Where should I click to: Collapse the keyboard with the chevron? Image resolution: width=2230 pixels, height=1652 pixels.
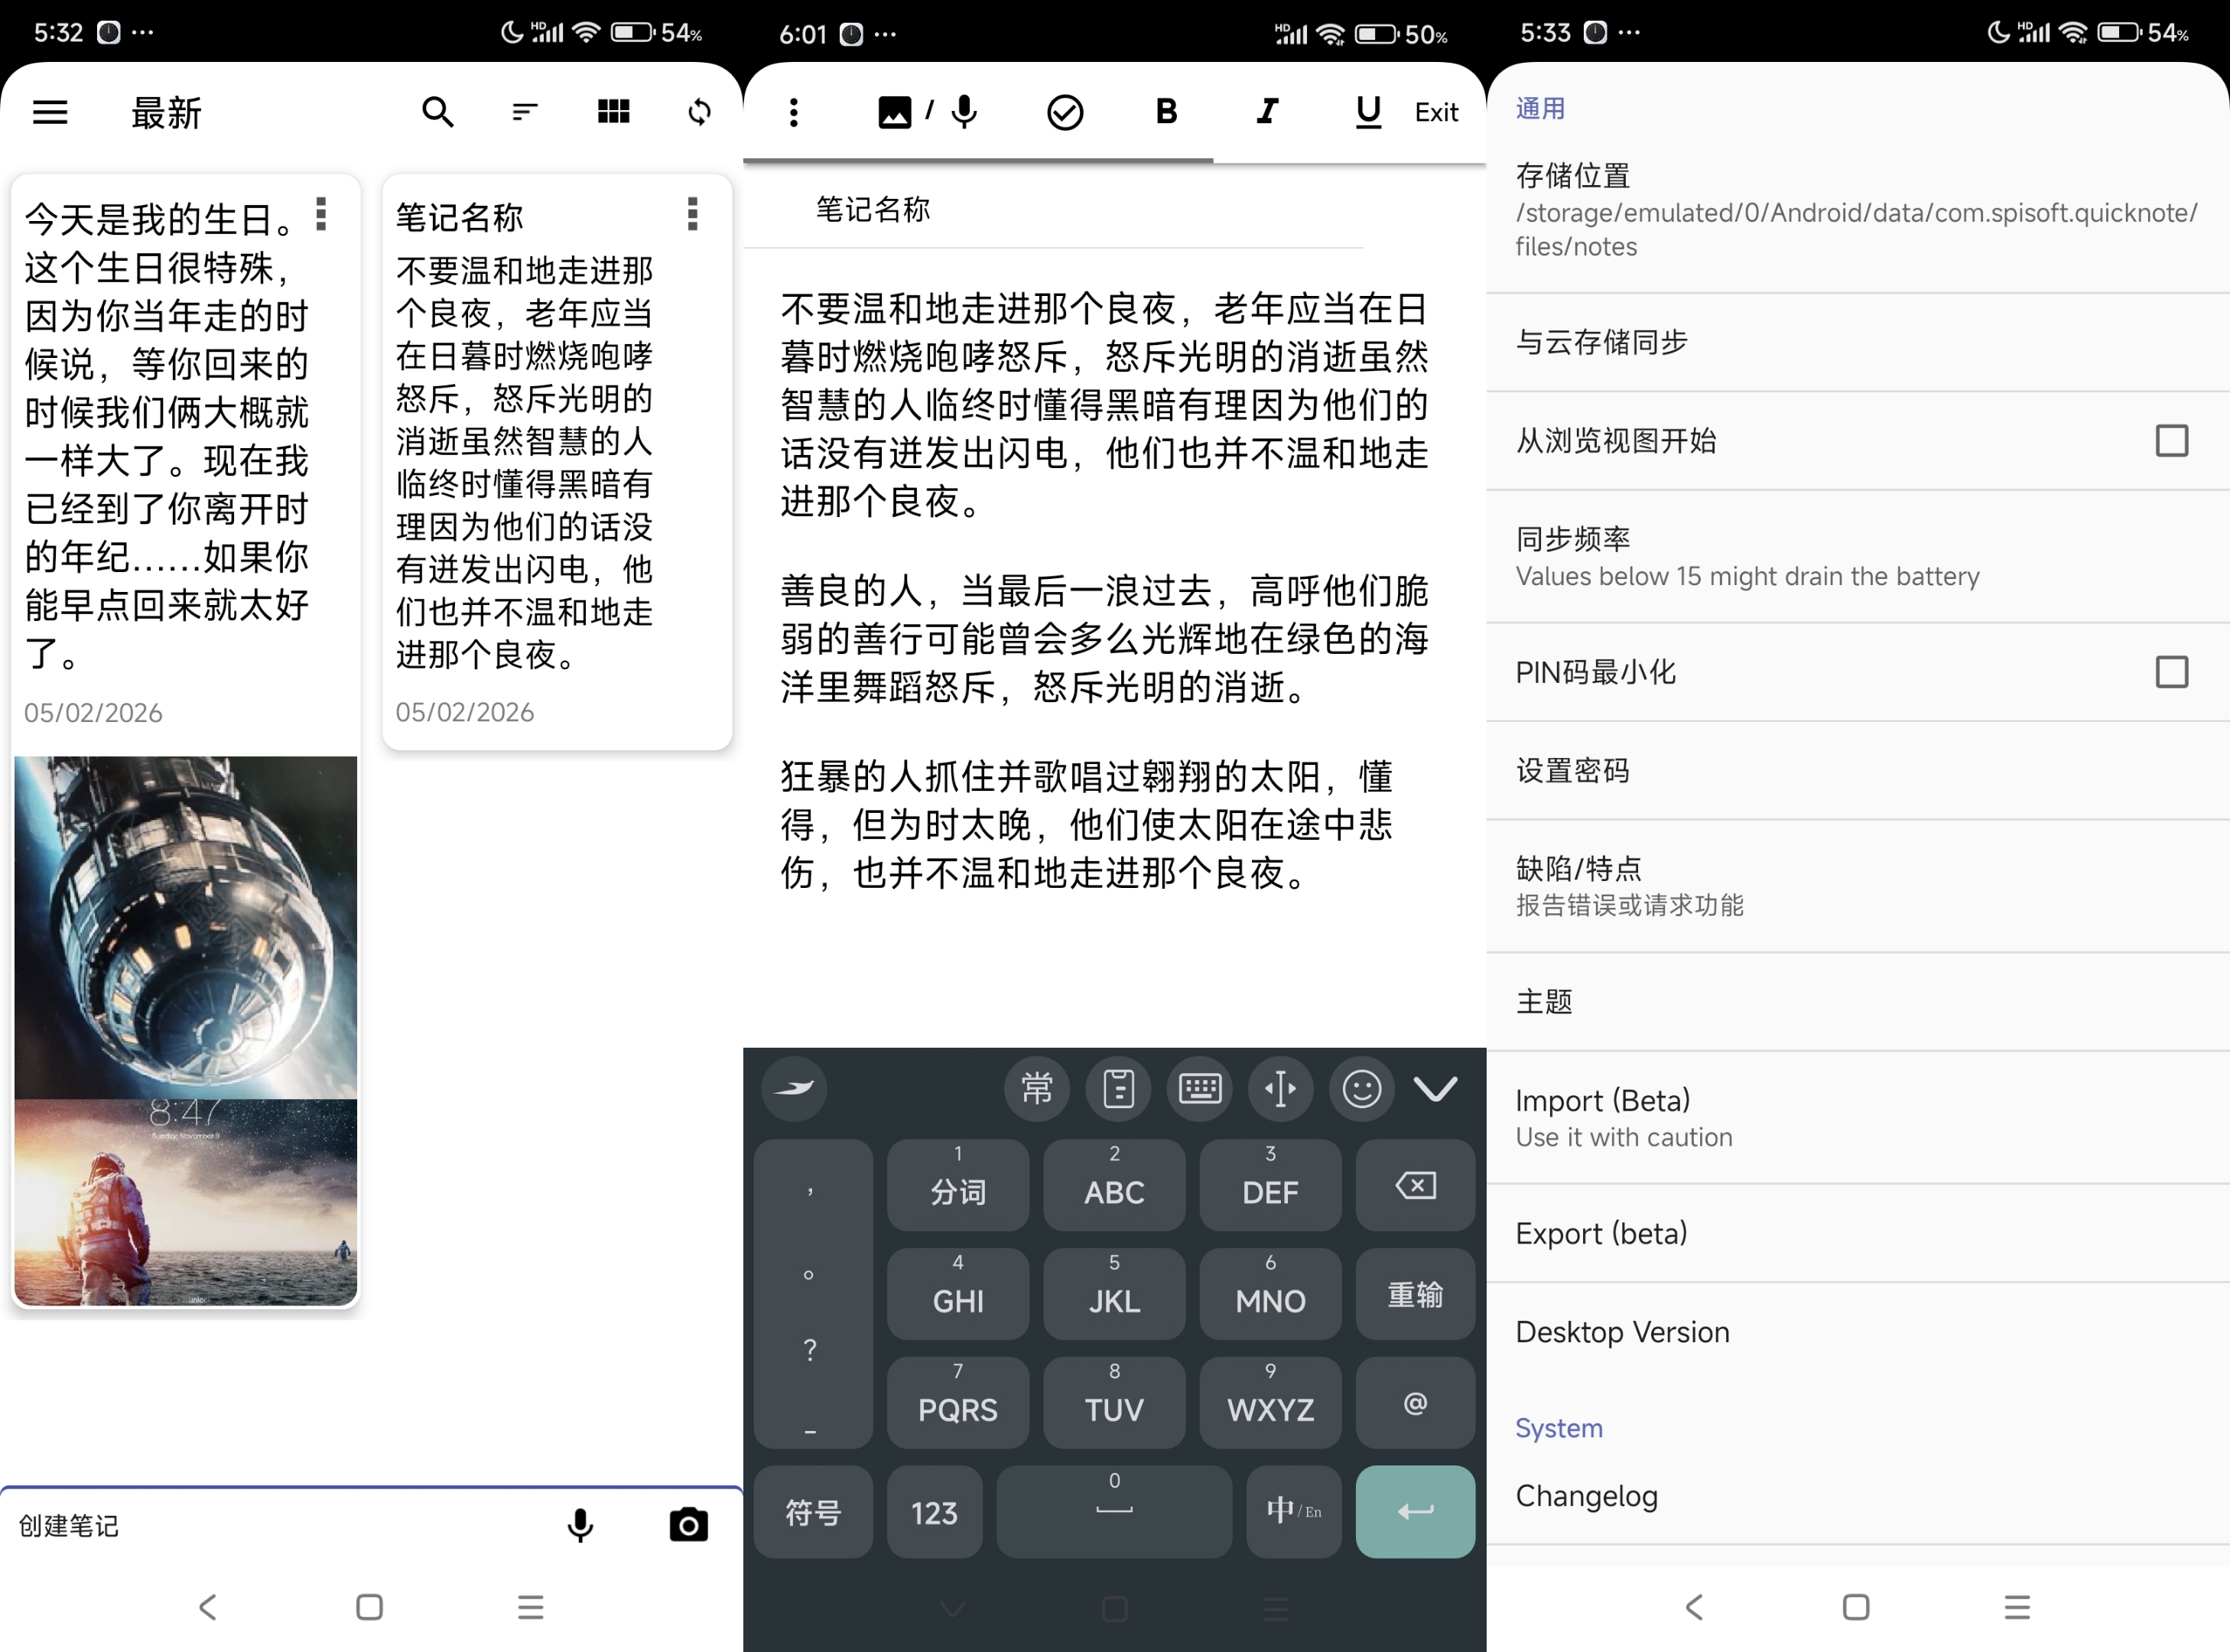click(1435, 1088)
